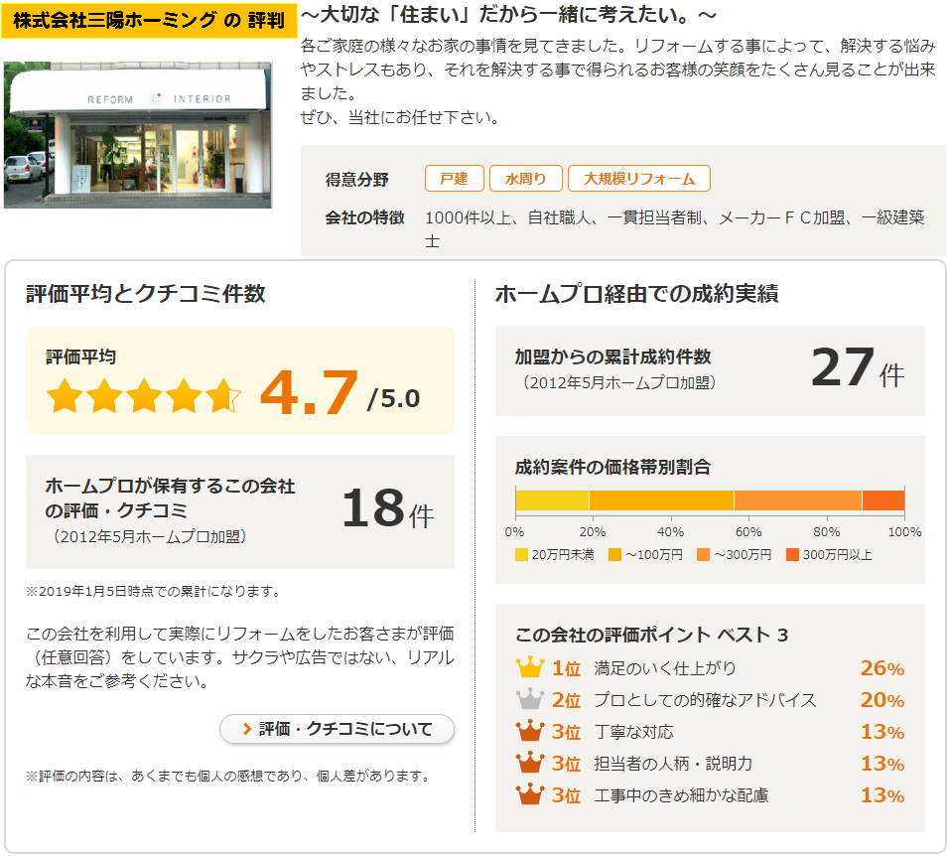Image resolution: width=949 pixels, height=856 pixels.
Task: Click the 300万円以上 legend swatch
Action: click(x=792, y=554)
